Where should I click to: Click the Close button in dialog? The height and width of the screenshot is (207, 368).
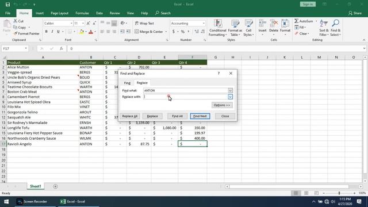[x=225, y=116]
